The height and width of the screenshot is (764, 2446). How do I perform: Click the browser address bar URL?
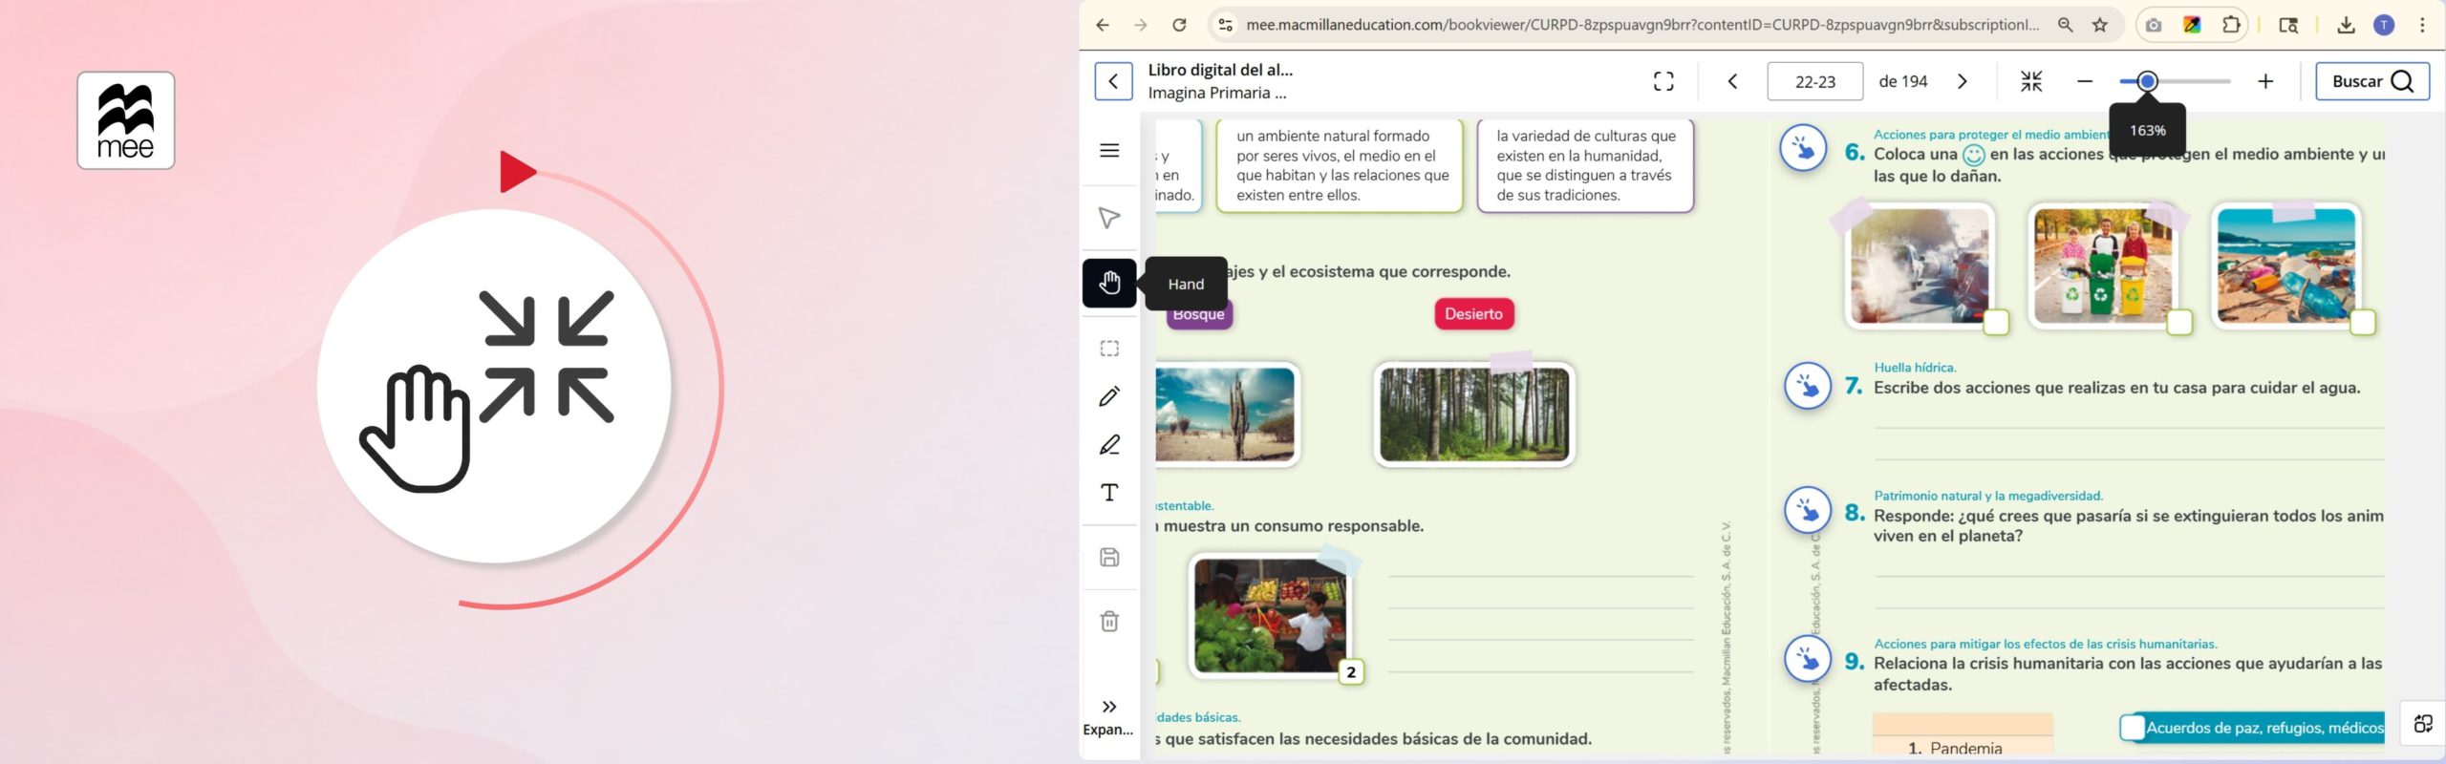coord(1642,26)
